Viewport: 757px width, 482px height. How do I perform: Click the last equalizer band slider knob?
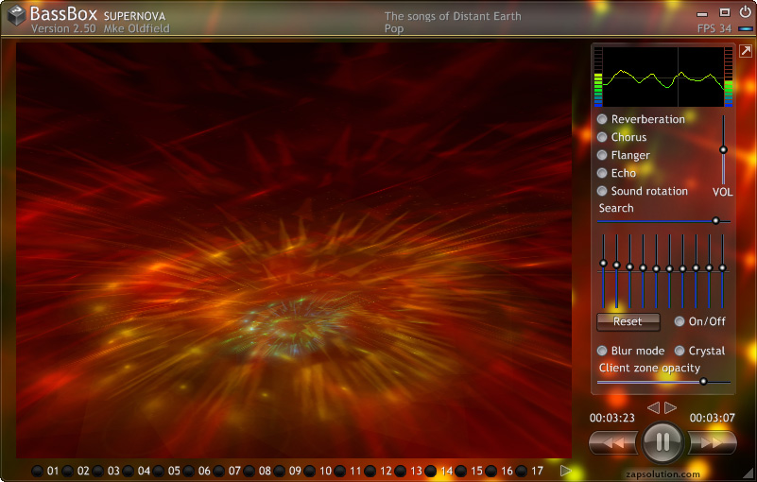coord(722,268)
